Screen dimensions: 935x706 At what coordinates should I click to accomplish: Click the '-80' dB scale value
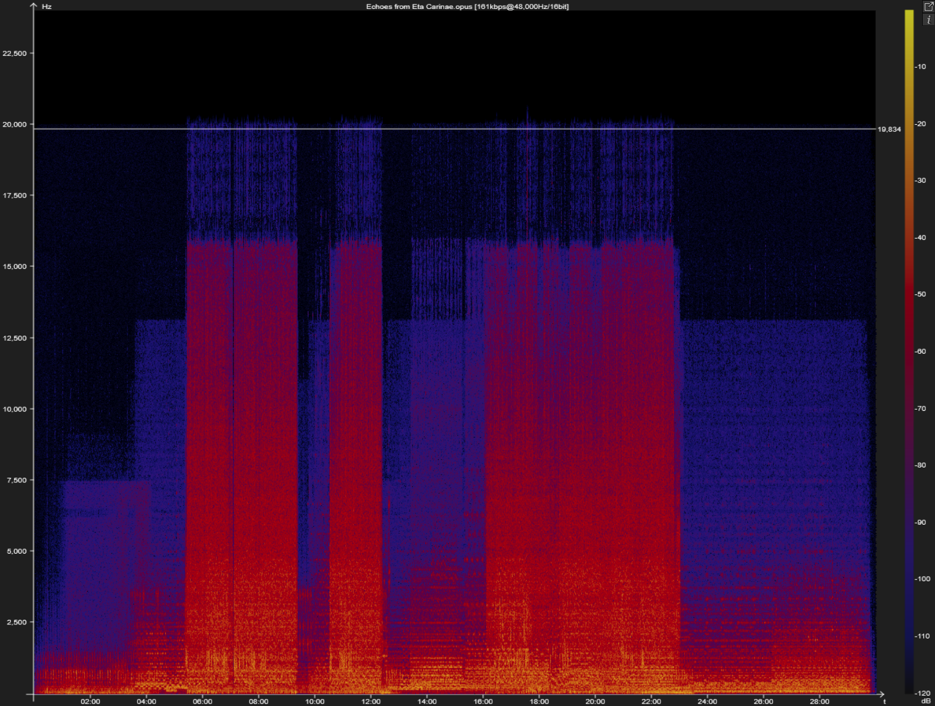point(921,465)
